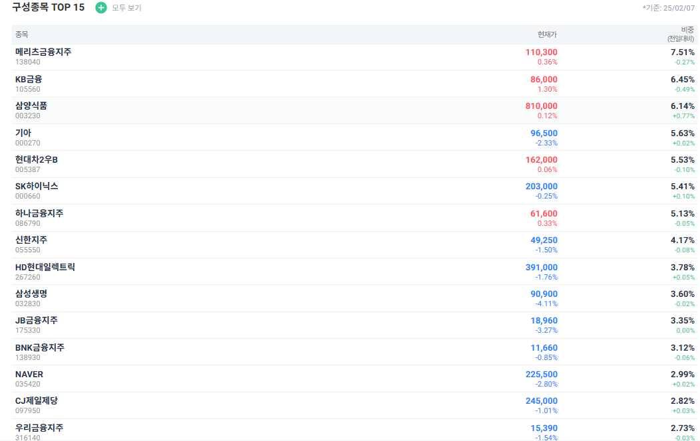This screenshot has height=441, width=700.
Task: Click the 6.45% weight value
Action: coord(683,79)
